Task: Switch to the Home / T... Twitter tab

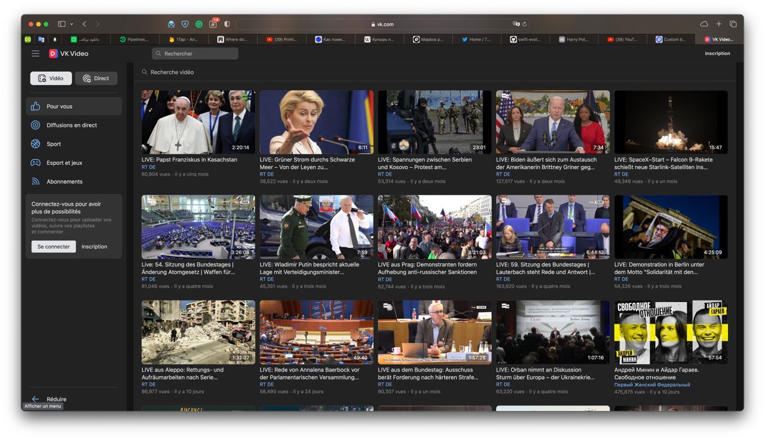Action: [x=476, y=39]
